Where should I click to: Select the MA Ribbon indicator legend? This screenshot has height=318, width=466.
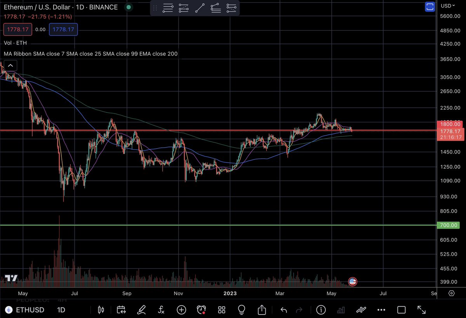[x=90, y=54]
